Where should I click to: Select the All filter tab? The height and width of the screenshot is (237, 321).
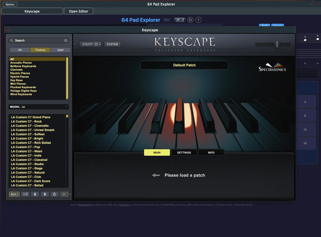click(x=20, y=50)
